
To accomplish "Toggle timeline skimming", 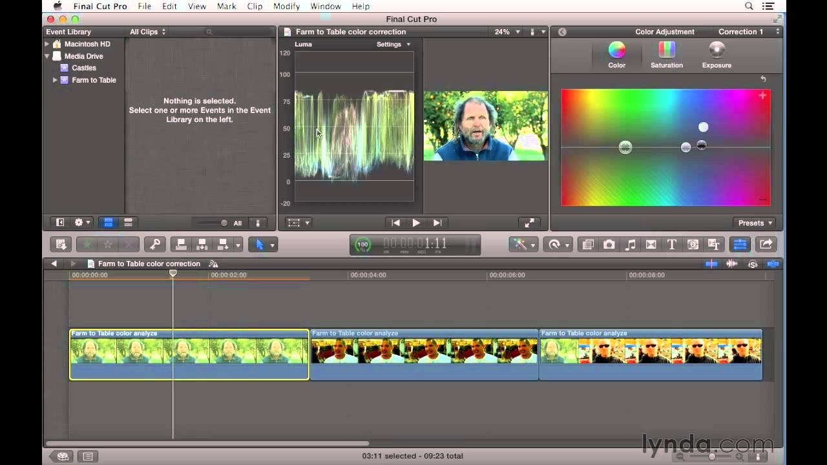I will (711, 263).
